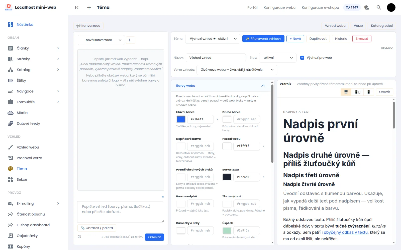The width and height of the screenshot is (401, 250).
Task: Switch preview to mobile phone view
Action: 368,92
